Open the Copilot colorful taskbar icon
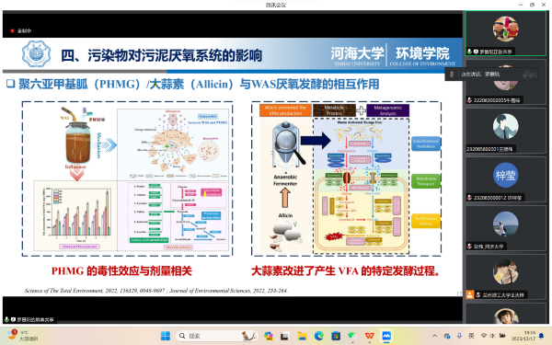 pyautogui.click(x=269, y=336)
